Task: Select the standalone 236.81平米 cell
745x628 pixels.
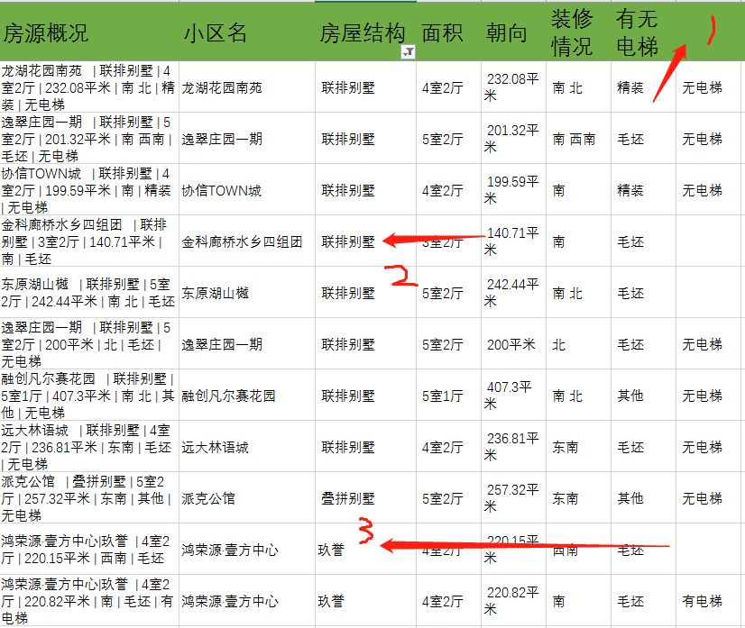Action: point(513,446)
